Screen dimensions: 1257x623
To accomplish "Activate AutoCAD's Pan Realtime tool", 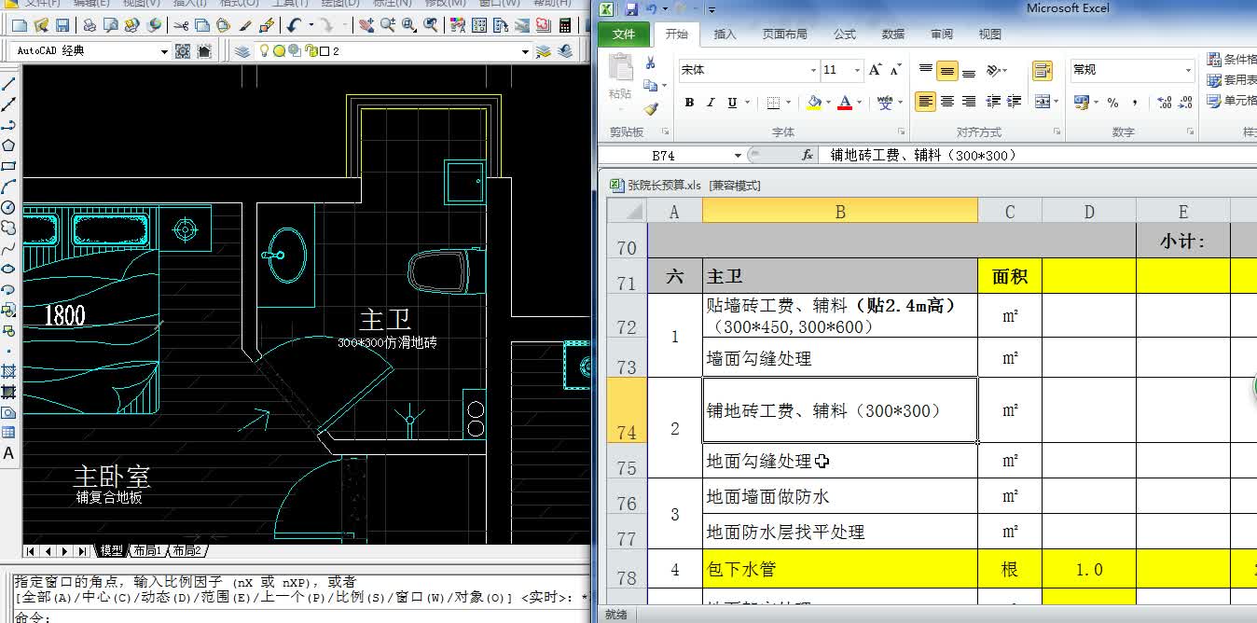I will (366, 26).
